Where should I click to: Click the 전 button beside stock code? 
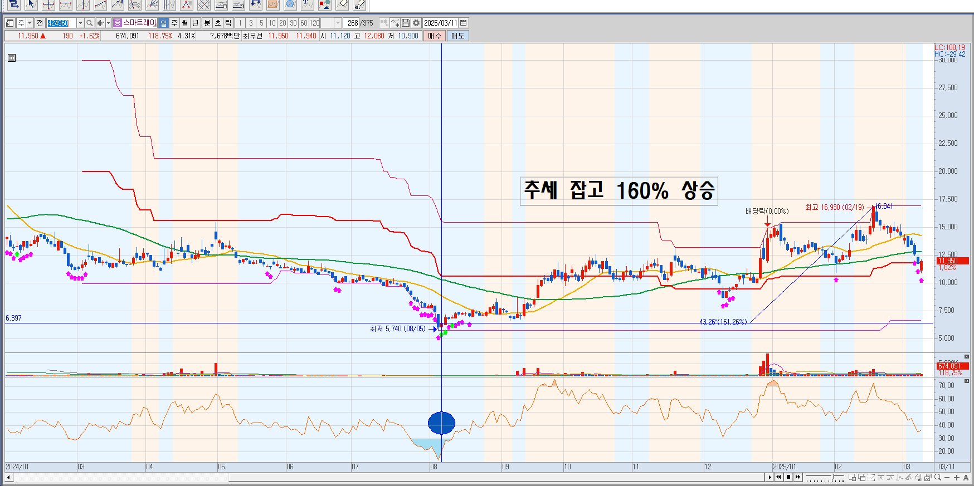40,23
